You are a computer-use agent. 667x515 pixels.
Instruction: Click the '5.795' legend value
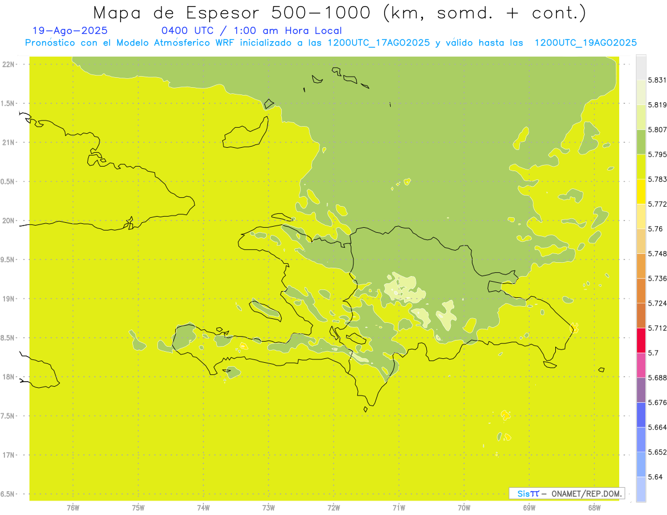[x=657, y=154]
